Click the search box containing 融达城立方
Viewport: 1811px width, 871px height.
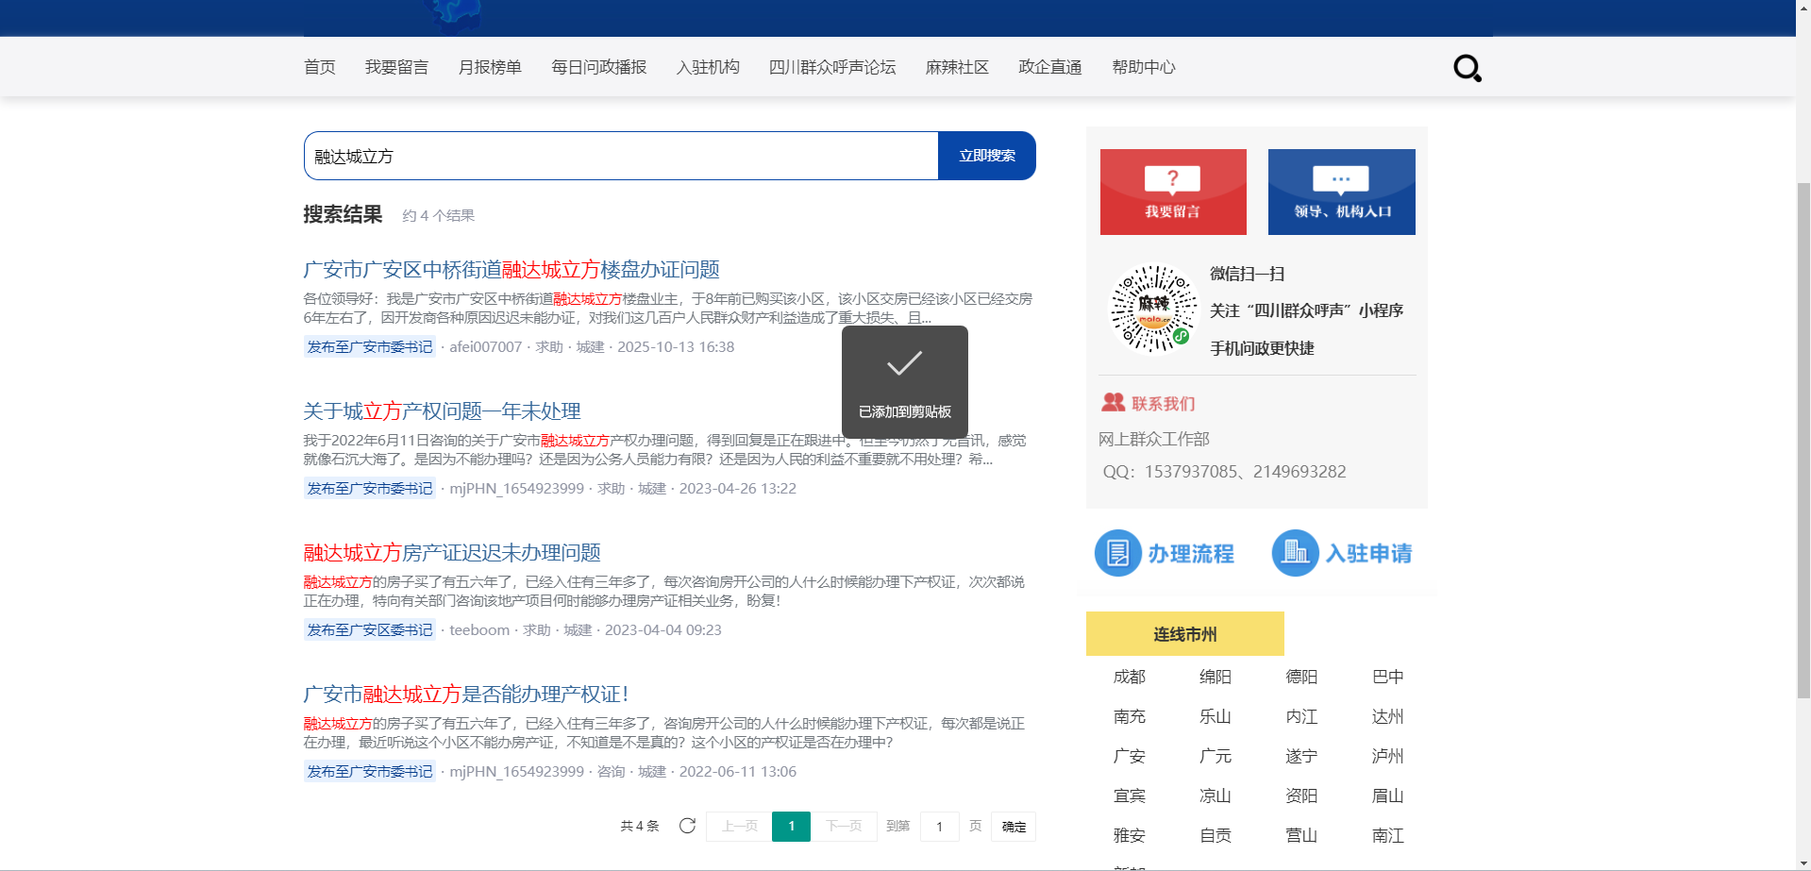[x=621, y=156]
